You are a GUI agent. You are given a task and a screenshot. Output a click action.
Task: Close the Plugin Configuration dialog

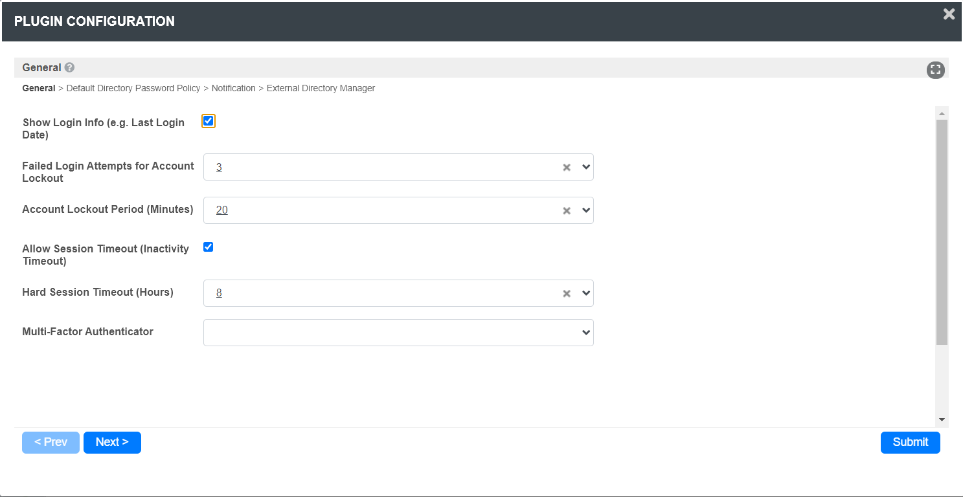(x=949, y=14)
